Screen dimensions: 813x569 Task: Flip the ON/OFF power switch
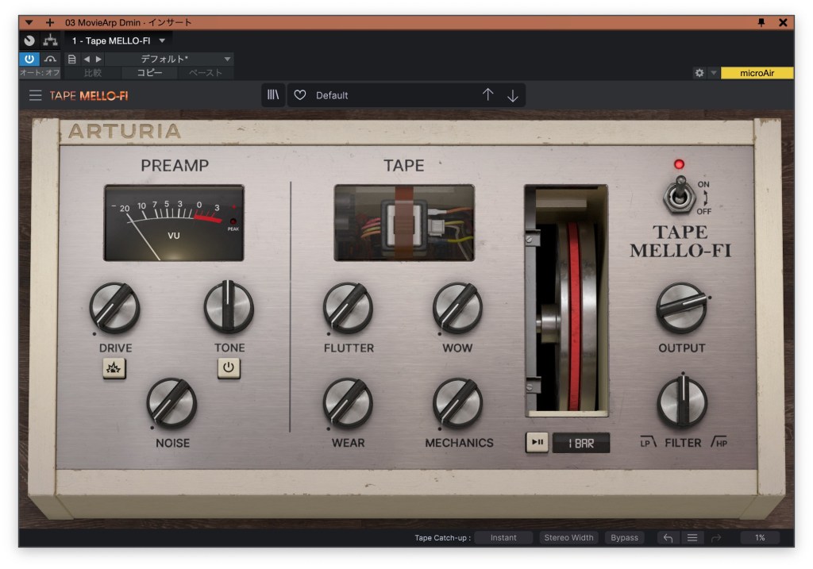pyautogui.click(x=680, y=195)
